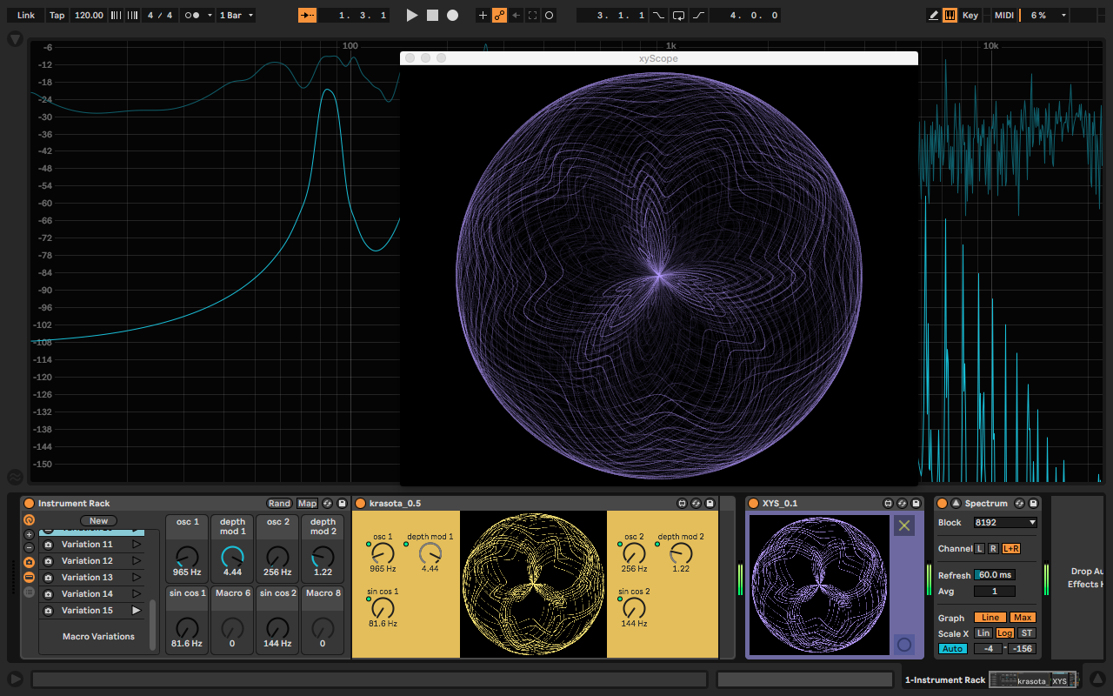The height and width of the screenshot is (696, 1113).
Task: Collapse the Spectrum display with triangle button
Action: (x=956, y=504)
